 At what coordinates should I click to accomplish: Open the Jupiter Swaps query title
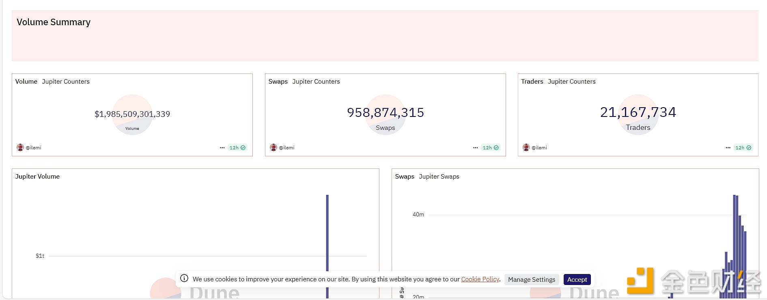pos(439,177)
